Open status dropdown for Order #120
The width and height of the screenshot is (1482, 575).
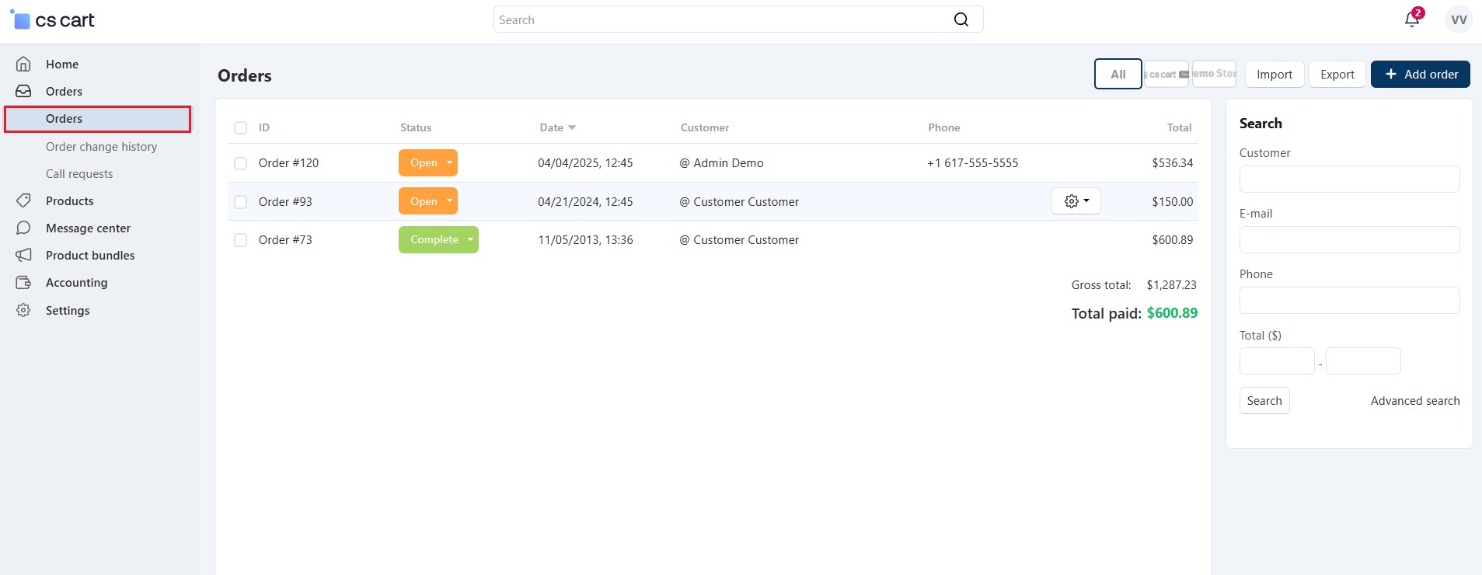[x=428, y=162]
